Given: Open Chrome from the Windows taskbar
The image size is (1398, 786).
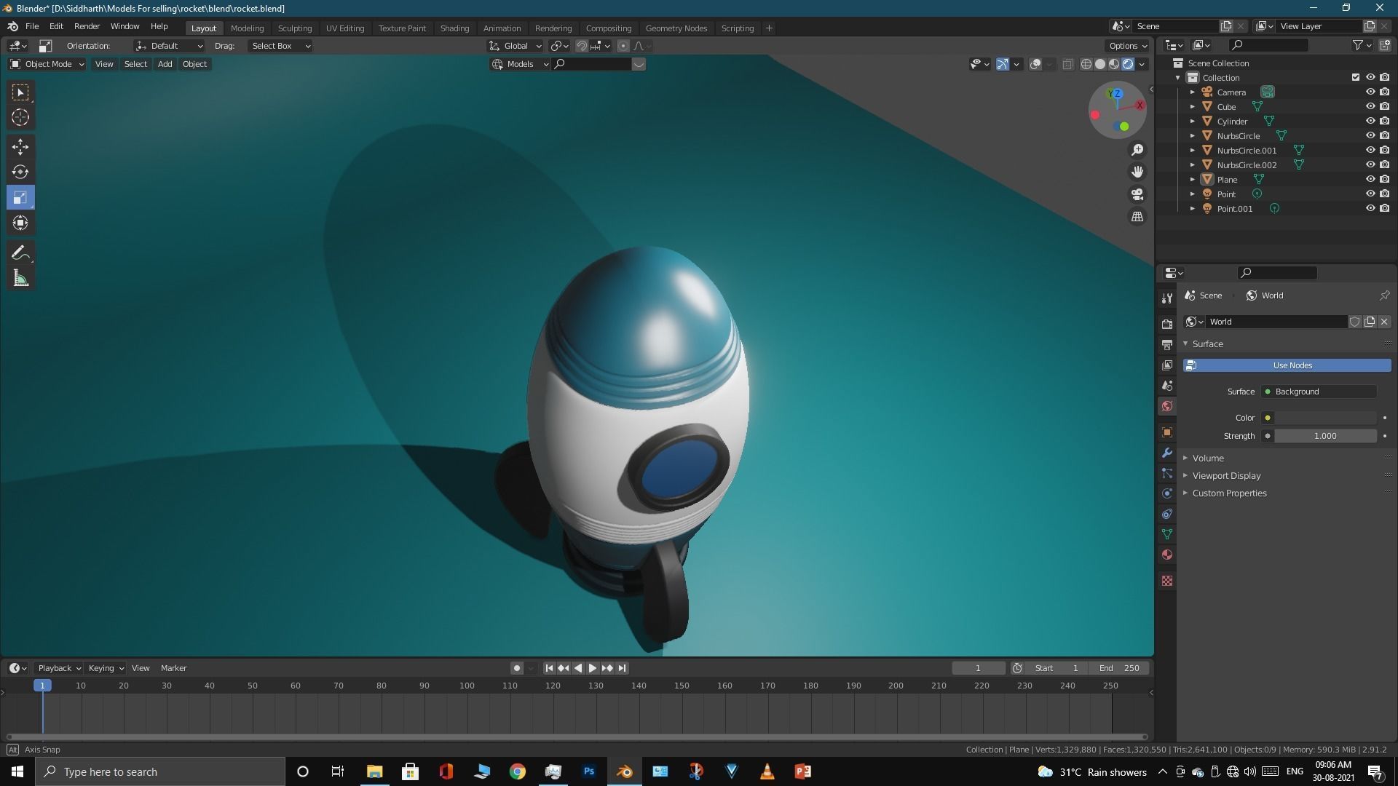Looking at the screenshot, I should tap(518, 771).
